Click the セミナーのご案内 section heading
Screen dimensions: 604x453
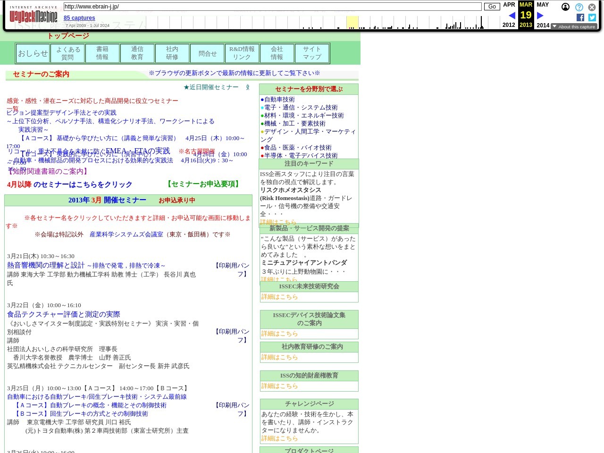[41, 74]
